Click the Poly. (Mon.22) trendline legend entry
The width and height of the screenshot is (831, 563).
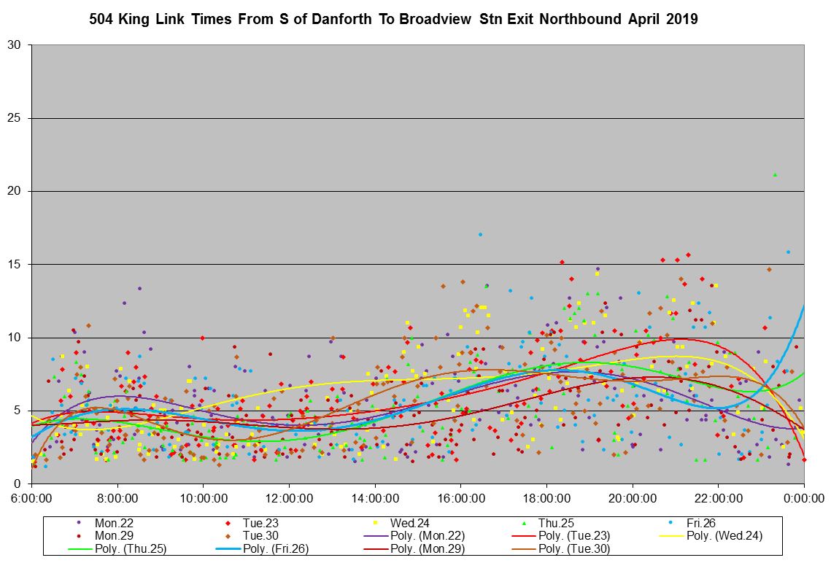(x=430, y=536)
